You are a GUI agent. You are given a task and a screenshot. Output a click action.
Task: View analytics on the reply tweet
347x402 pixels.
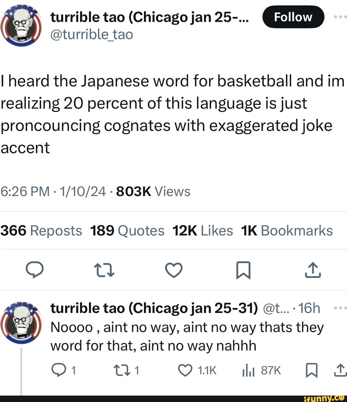click(x=248, y=370)
